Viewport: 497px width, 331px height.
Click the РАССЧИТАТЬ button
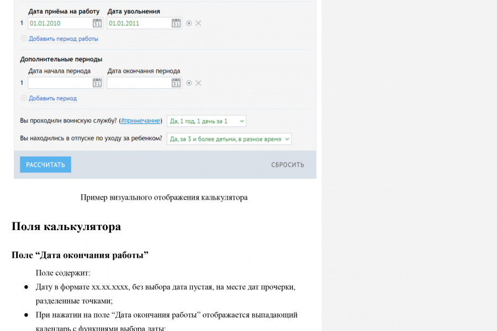45,165
